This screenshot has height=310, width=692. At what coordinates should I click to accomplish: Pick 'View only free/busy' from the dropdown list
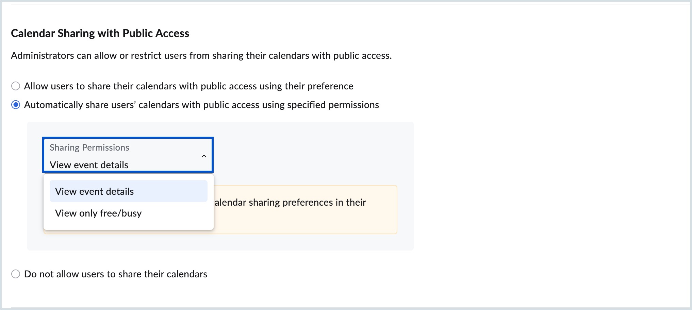coord(98,213)
